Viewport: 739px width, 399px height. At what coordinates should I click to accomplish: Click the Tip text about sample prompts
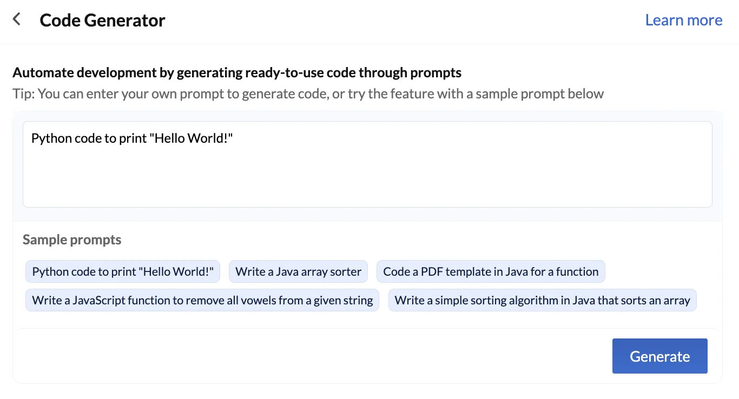pos(308,94)
